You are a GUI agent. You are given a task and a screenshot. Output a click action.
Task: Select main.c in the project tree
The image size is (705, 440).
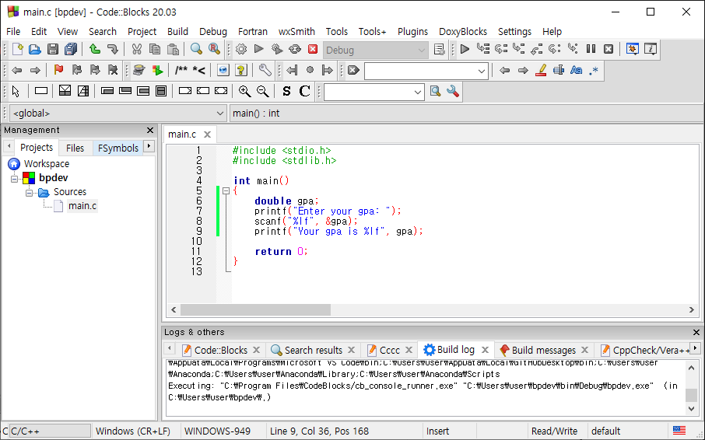pos(82,206)
